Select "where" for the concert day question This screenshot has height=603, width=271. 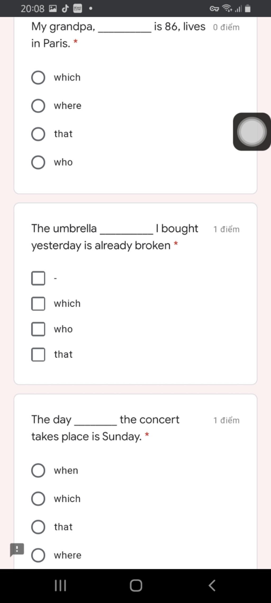coord(38,555)
